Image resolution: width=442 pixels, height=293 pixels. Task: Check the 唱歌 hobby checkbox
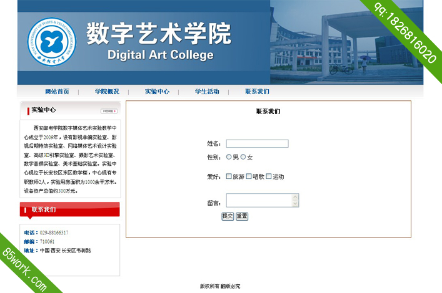(249, 176)
